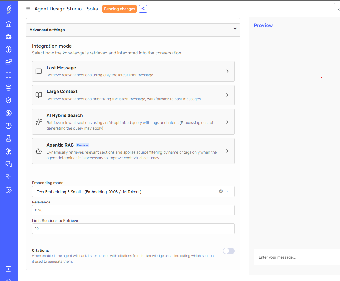Collapse the Advanced settings section

click(x=235, y=29)
